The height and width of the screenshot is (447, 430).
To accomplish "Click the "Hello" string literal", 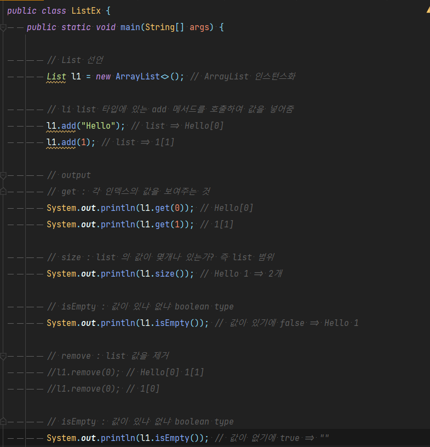I will tap(98, 126).
